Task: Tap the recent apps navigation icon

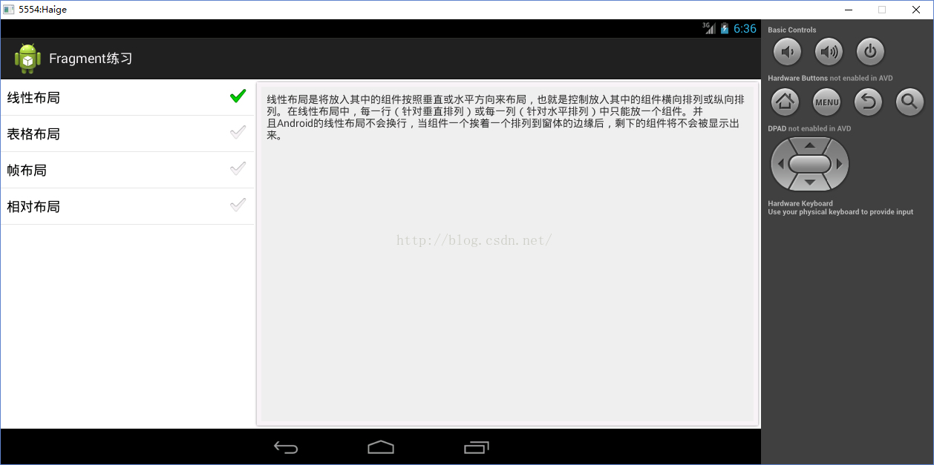Action: coord(476,447)
